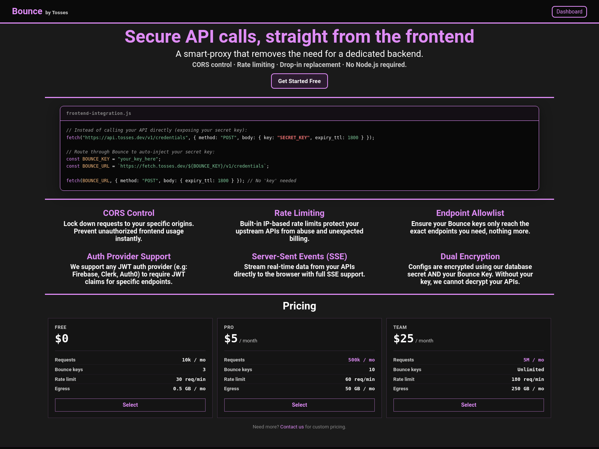Click the Bounce logo text
The image size is (599, 449).
pyautogui.click(x=27, y=11)
